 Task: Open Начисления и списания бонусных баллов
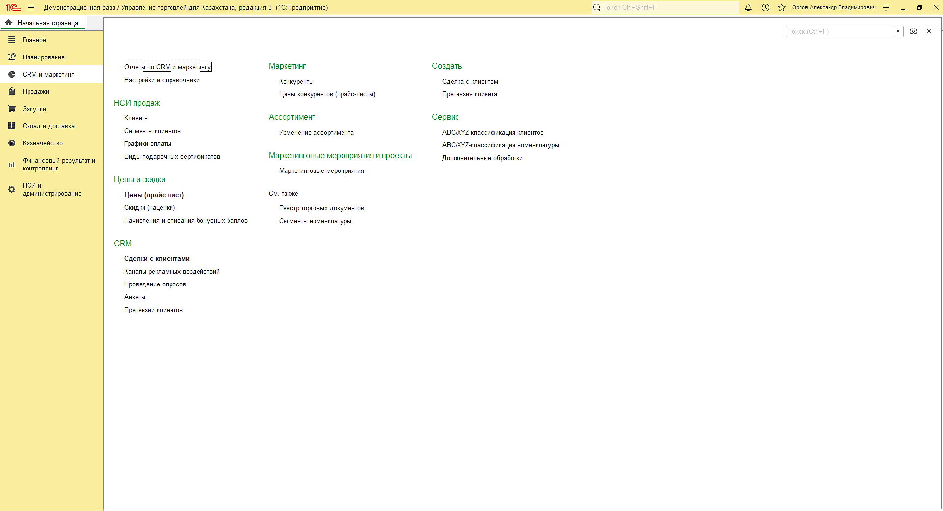[x=186, y=220]
